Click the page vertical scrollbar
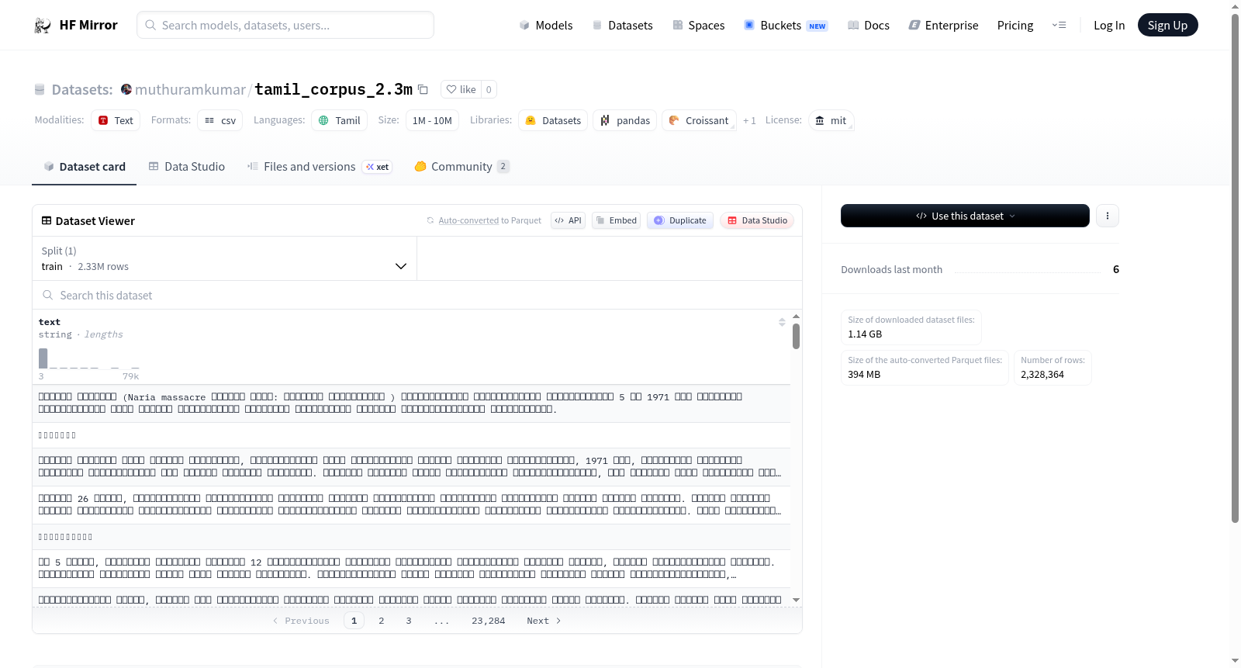Image resolution: width=1241 pixels, height=668 pixels. point(1235,268)
